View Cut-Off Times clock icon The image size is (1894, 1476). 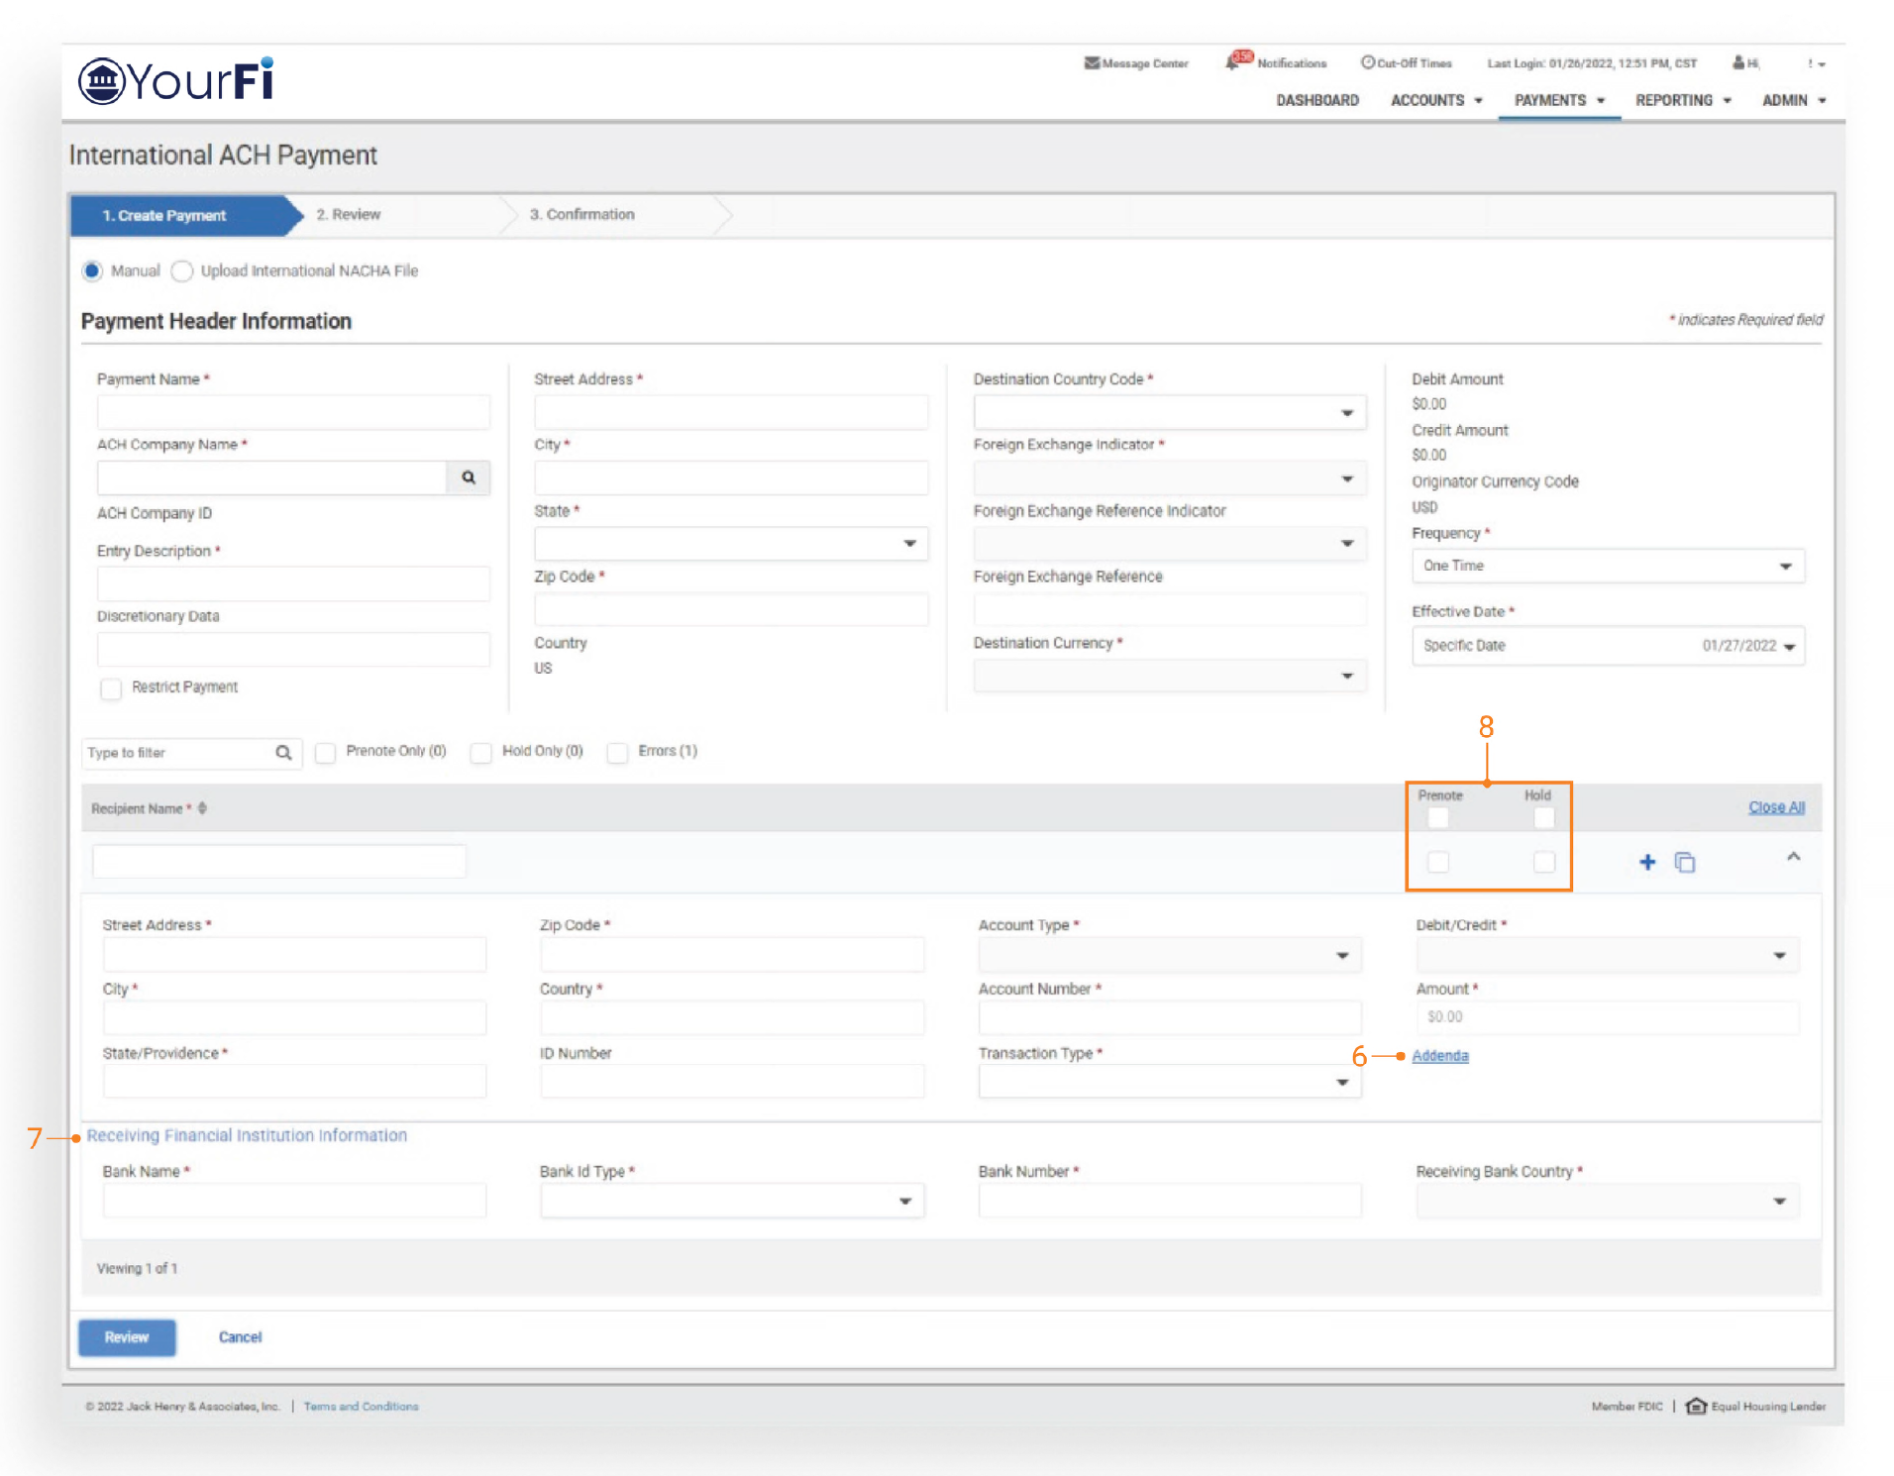click(1367, 62)
